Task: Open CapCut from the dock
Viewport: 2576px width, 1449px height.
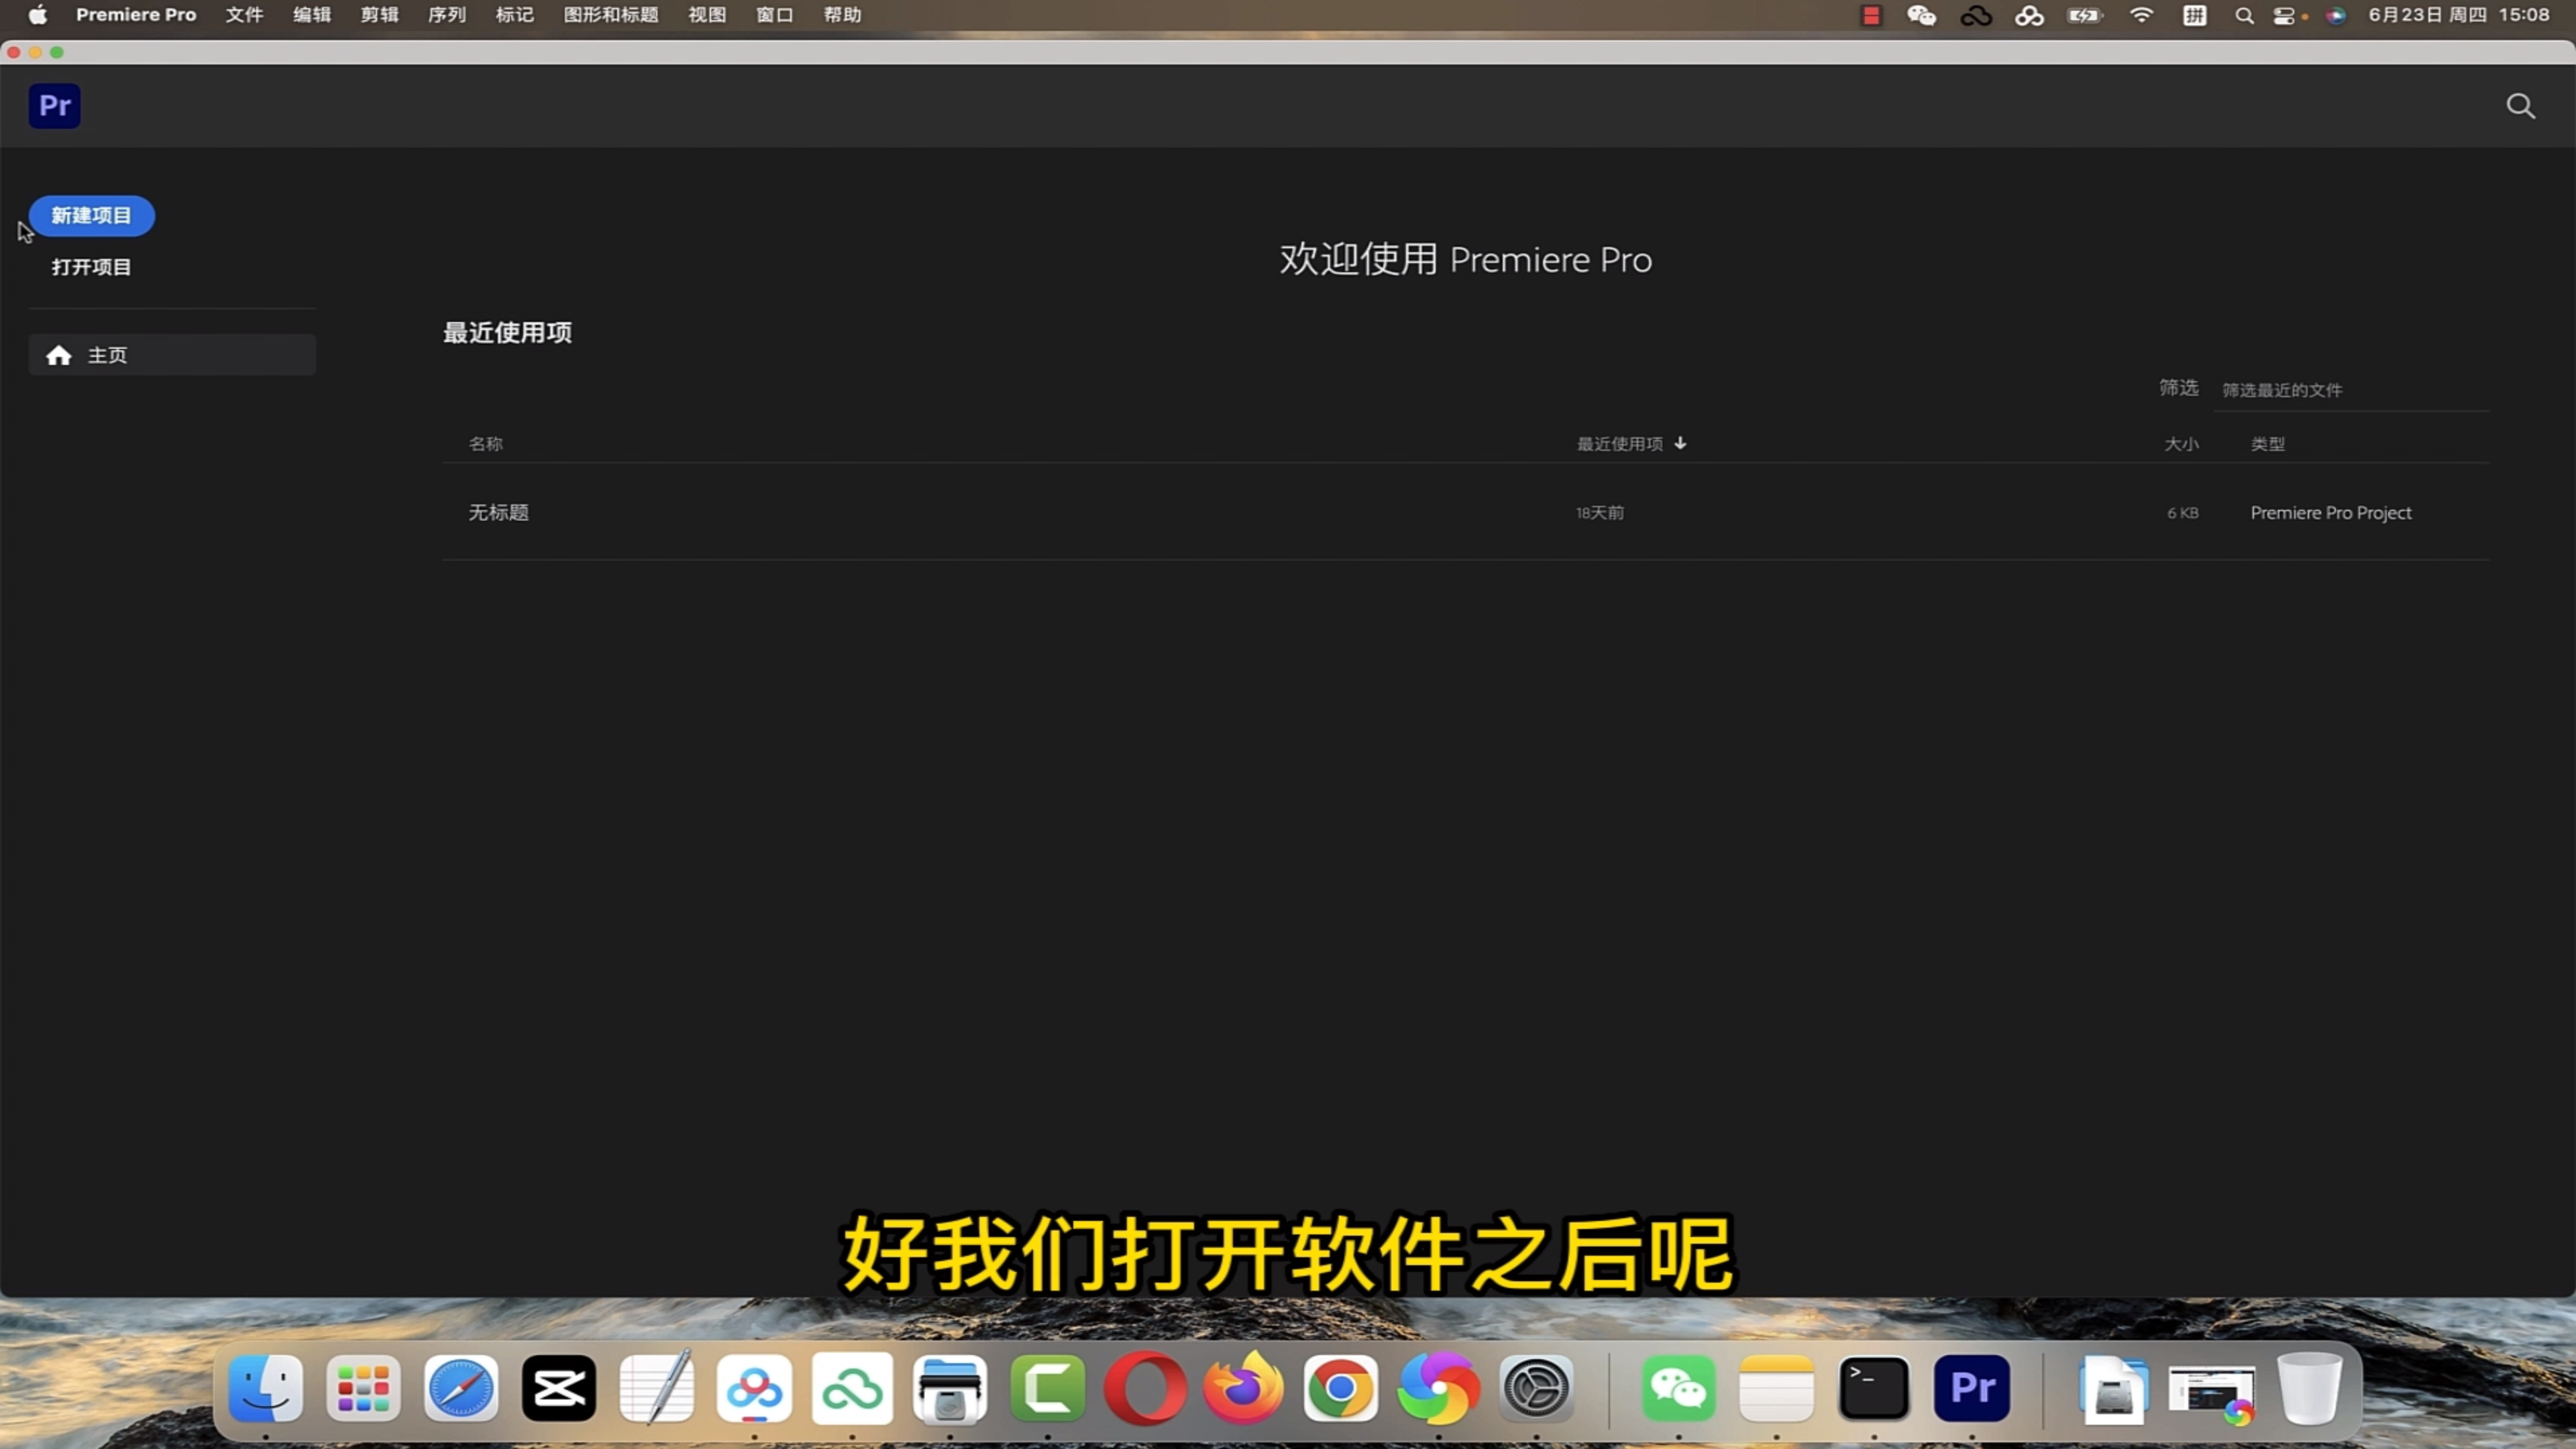Action: click(x=559, y=1389)
